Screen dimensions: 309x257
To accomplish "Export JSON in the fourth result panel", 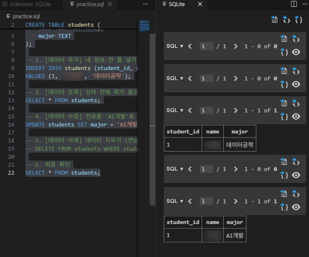I will (x=284, y=175).
